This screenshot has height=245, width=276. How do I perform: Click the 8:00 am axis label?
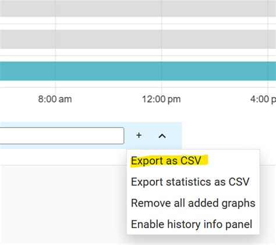point(55,99)
